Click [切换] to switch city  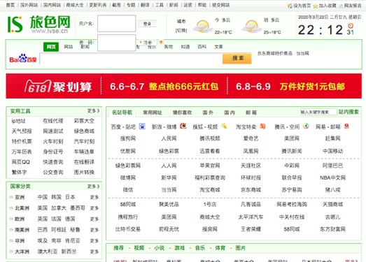click(x=181, y=31)
